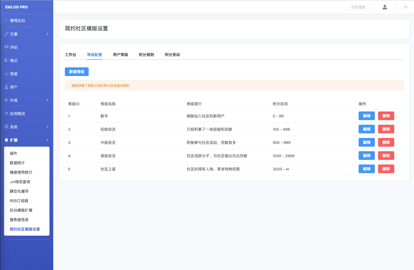
Task: Open the 服务器信息 submenu item
Action: pyautogui.click(x=19, y=220)
